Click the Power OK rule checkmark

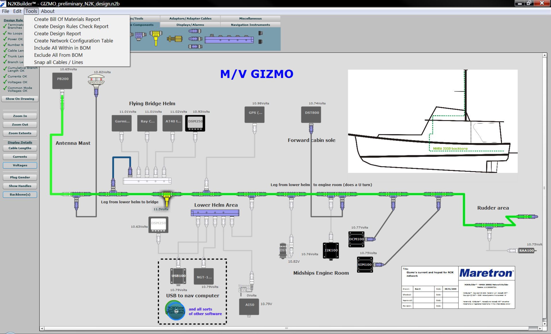[x=5, y=39]
